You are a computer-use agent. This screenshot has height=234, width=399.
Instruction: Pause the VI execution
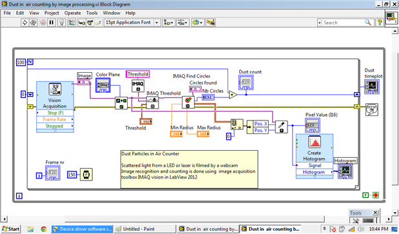click(x=52, y=23)
